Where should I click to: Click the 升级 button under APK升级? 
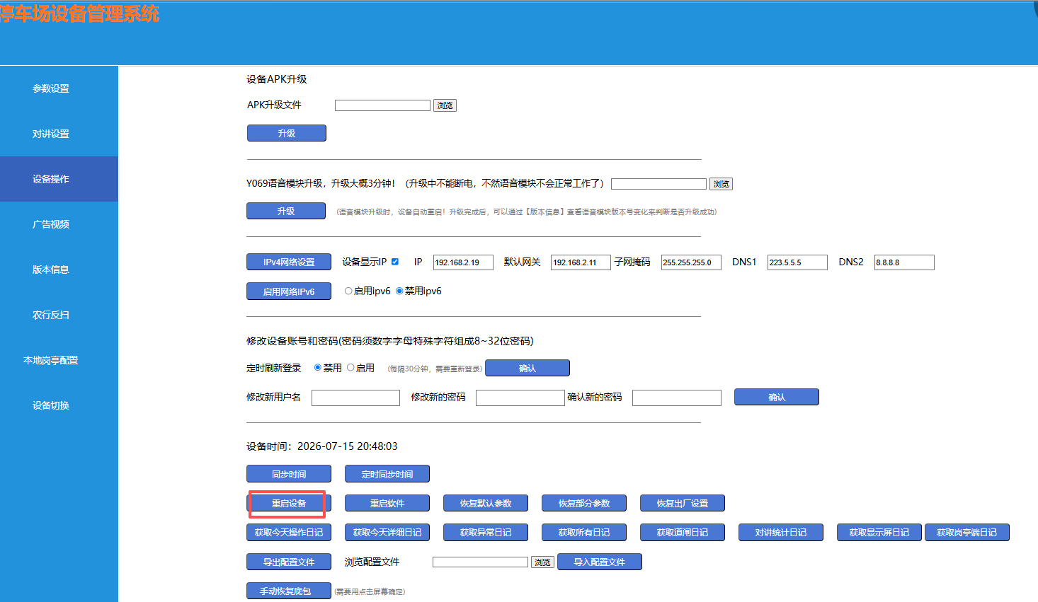tap(287, 133)
